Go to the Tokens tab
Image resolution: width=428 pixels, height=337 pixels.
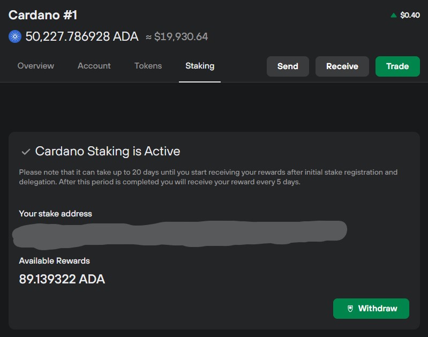[x=148, y=66]
